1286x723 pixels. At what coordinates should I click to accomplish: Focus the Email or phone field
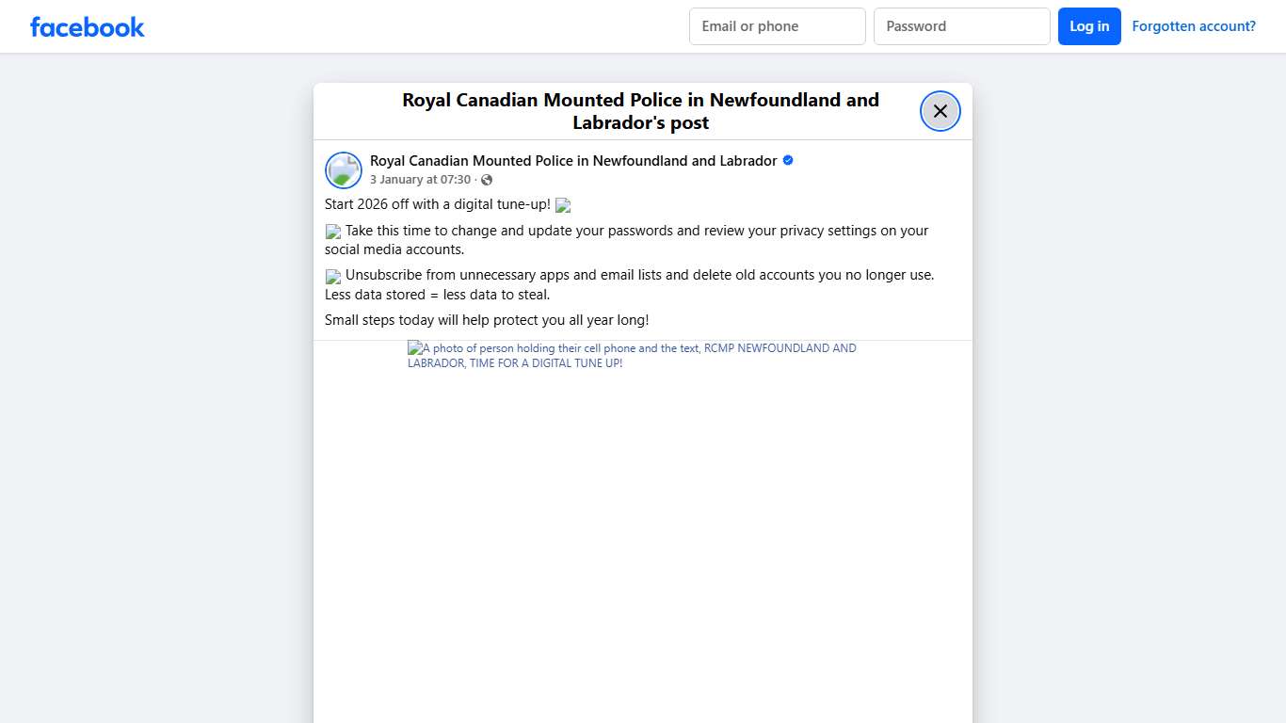[778, 26]
